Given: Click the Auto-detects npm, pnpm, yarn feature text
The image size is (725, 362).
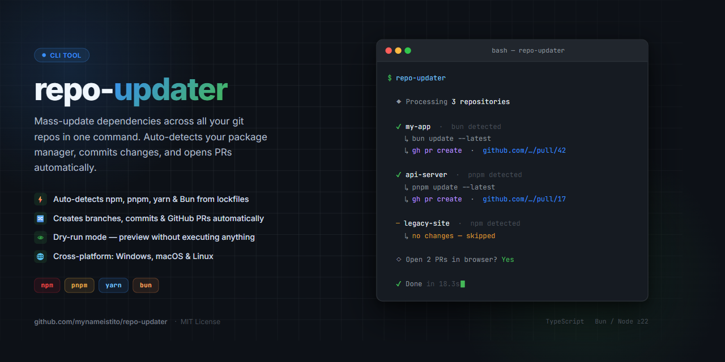Looking at the screenshot, I should (151, 199).
